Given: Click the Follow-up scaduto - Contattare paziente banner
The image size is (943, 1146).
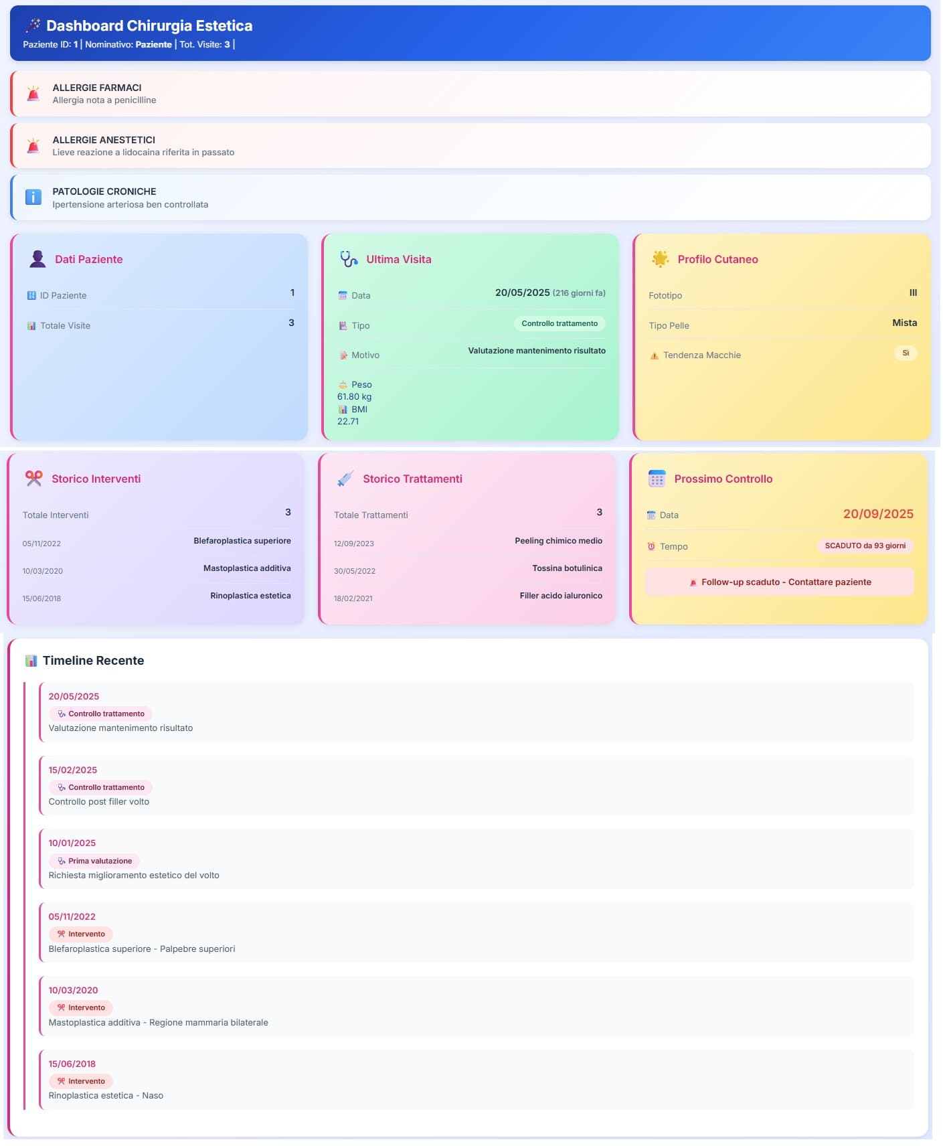Looking at the screenshot, I should click(780, 582).
